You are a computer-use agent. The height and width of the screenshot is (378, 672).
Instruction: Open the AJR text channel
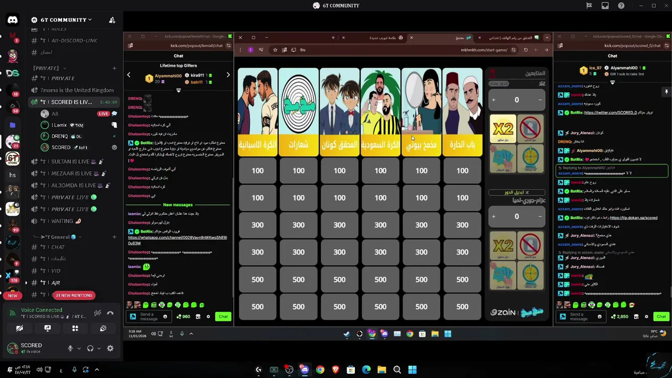[74, 282]
